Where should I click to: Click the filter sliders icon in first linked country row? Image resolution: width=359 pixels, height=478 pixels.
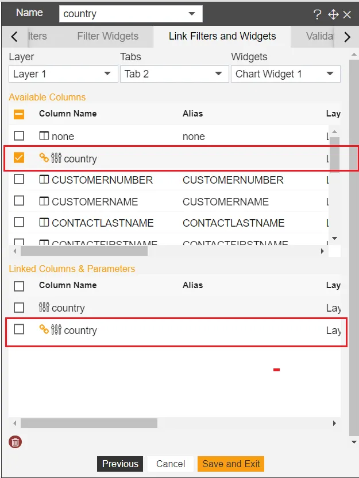coord(44,307)
